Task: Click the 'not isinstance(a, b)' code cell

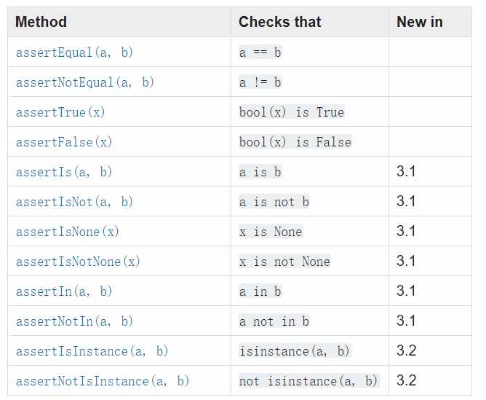Action: [x=309, y=381]
